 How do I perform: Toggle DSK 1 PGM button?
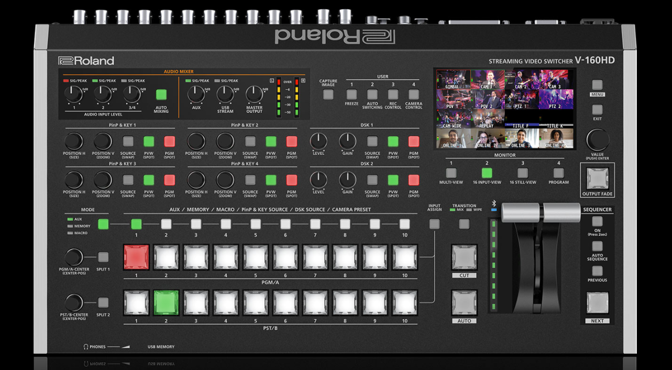point(414,141)
